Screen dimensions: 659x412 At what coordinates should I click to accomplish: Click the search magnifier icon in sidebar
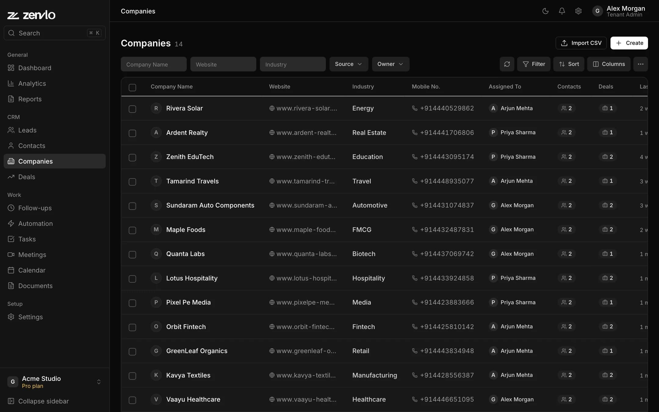(x=11, y=33)
